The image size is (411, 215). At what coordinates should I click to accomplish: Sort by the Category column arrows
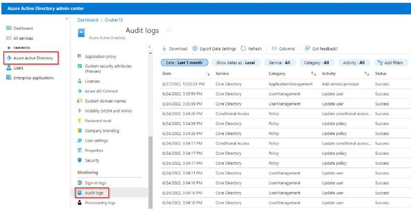[x=314, y=74]
